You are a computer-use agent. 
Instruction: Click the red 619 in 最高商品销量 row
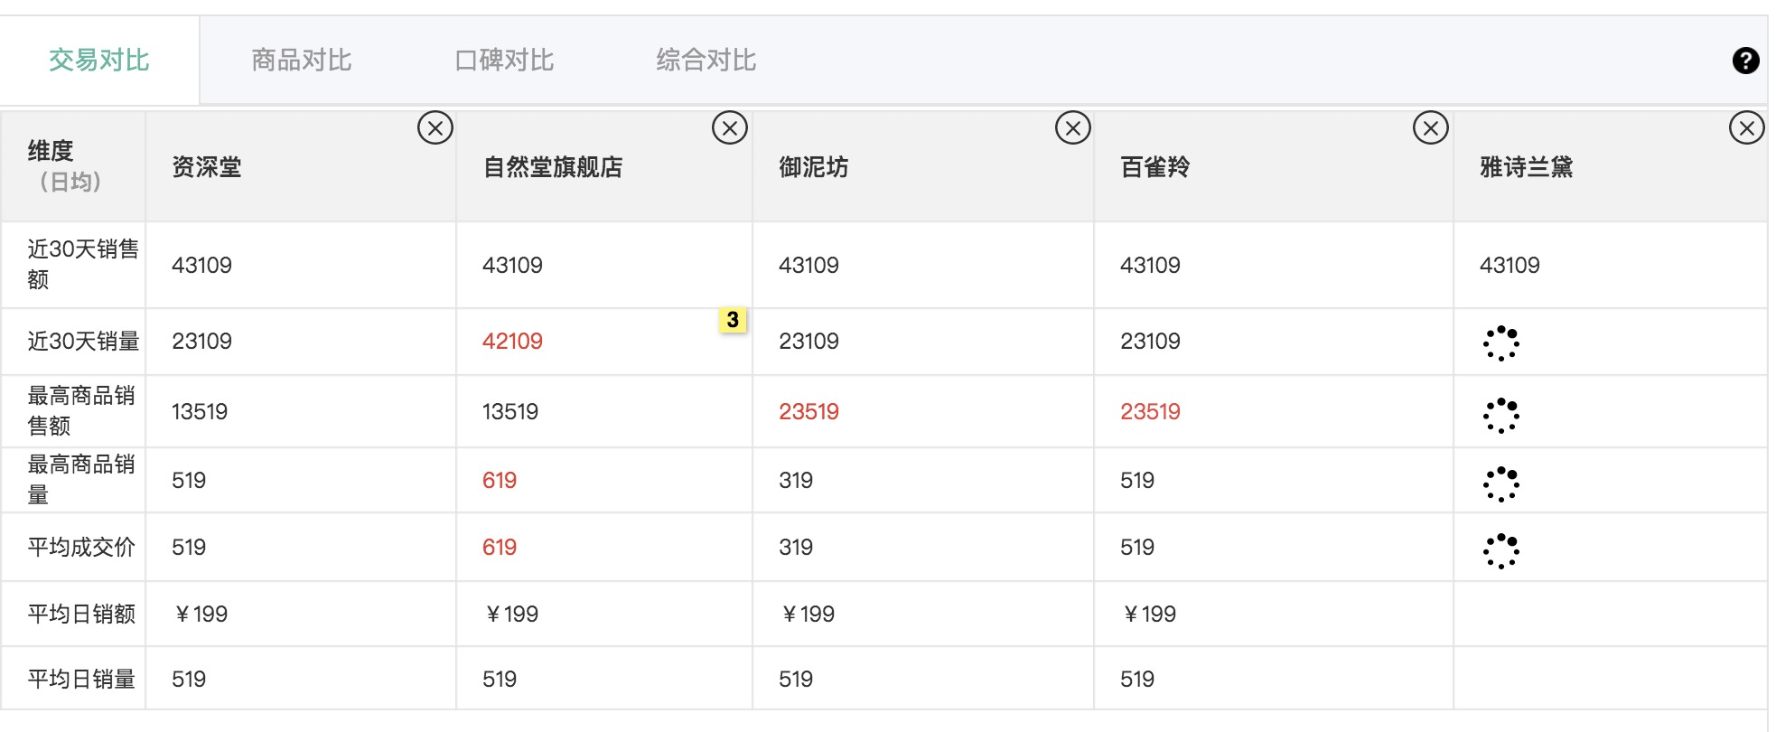[500, 481]
